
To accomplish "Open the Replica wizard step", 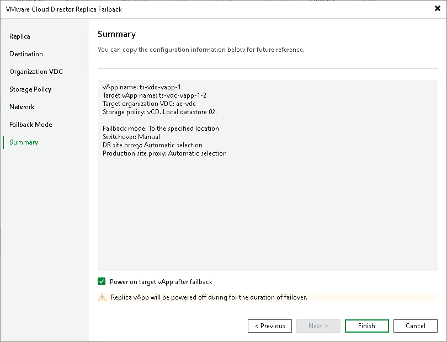I will [20, 36].
